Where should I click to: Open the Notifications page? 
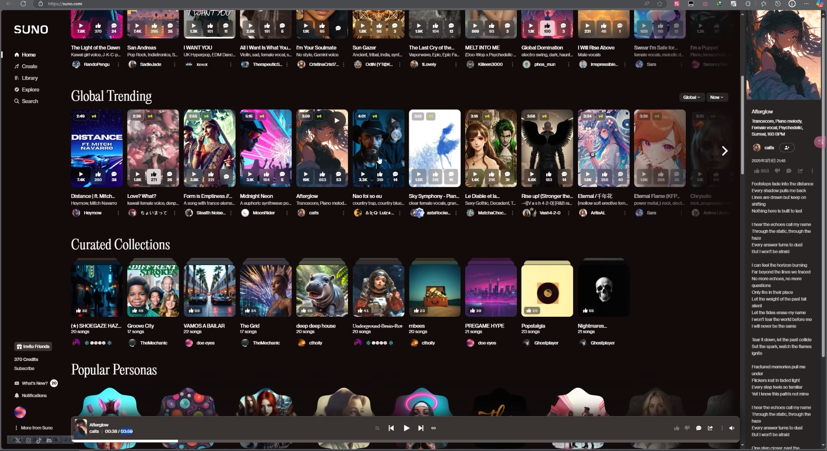(30, 395)
